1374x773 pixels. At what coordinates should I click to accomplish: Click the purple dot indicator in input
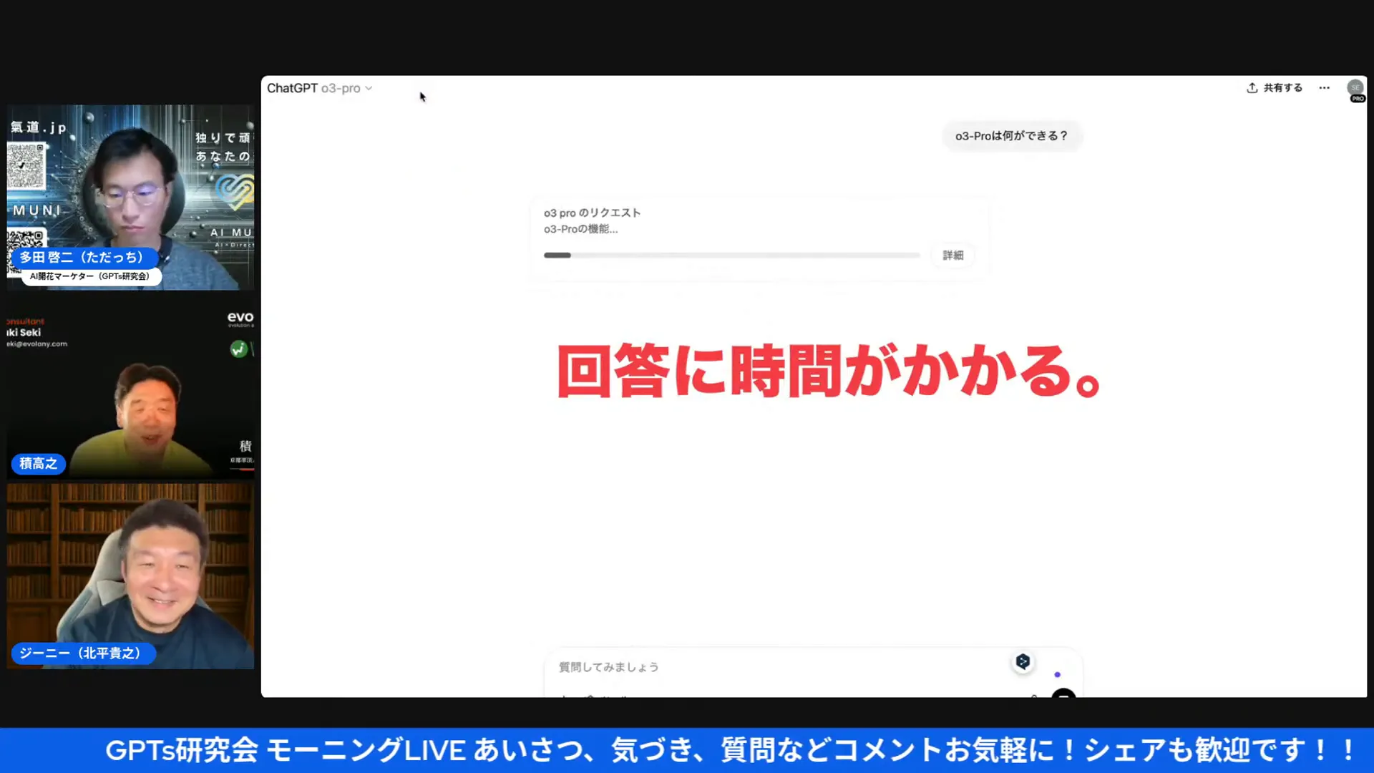(x=1057, y=675)
